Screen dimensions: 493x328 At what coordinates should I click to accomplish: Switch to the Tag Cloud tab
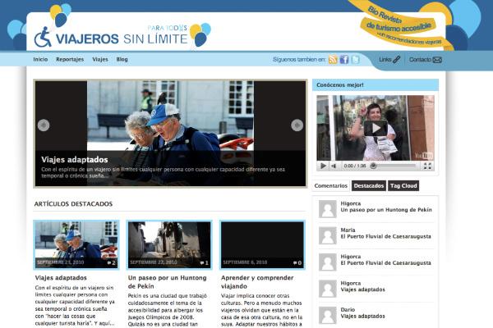(x=403, y=186)
